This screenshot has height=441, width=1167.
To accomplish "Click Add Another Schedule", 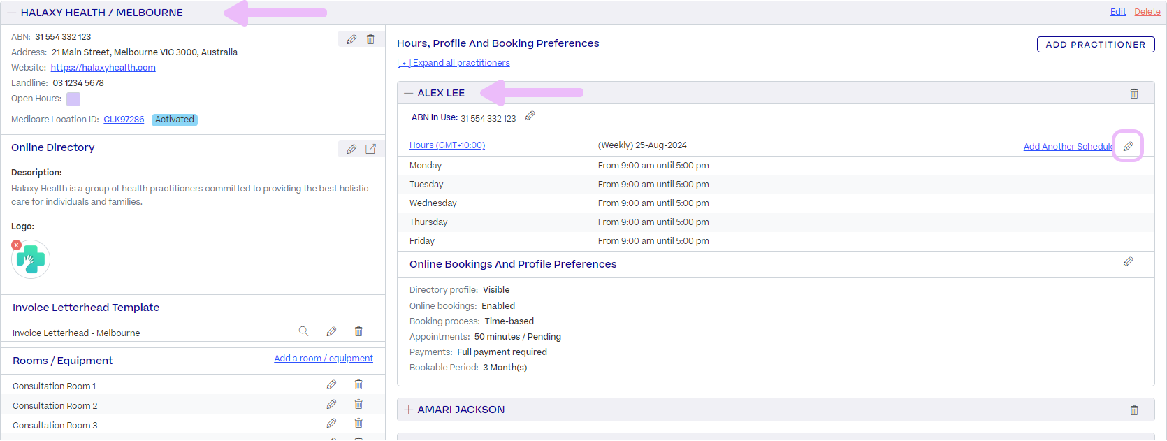I will click(x=1068, y=147).
